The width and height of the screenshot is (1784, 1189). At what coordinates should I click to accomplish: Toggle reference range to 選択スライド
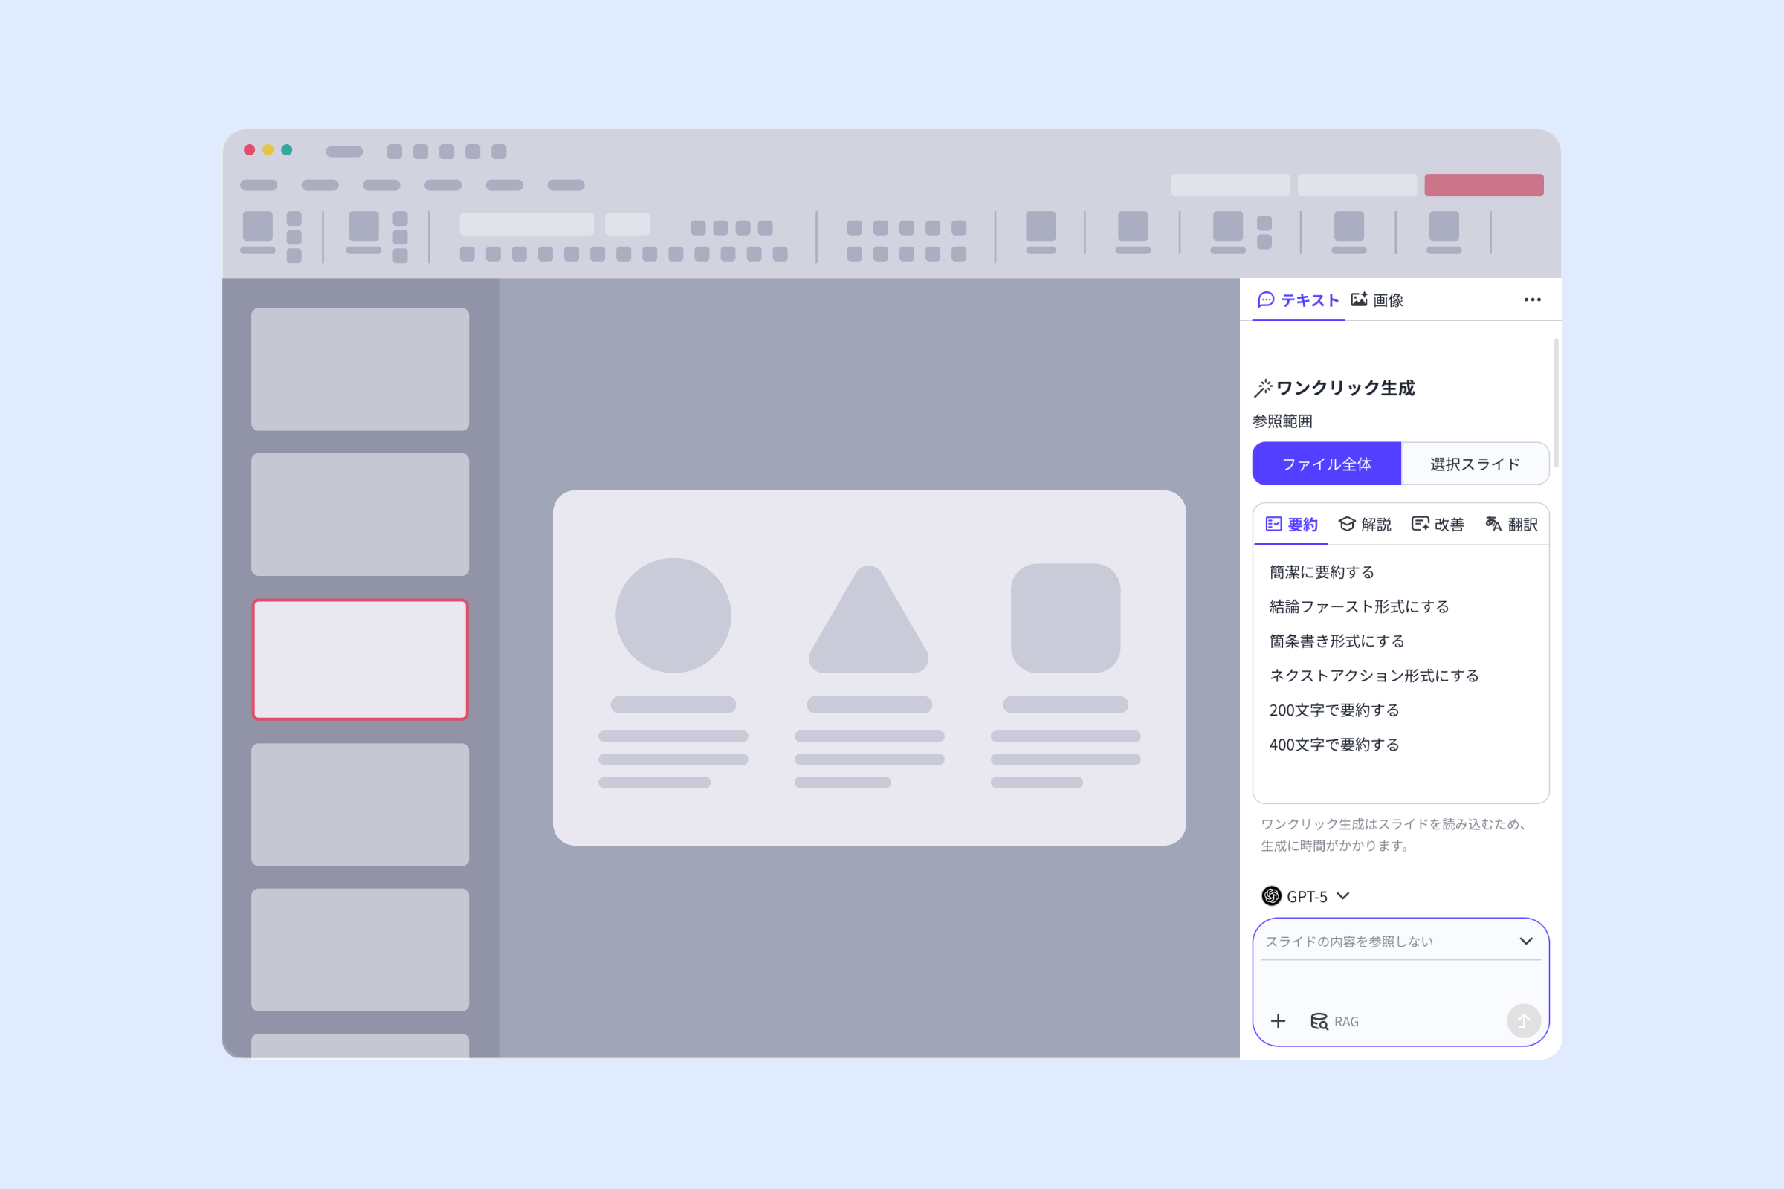[x=1475, y=463]
